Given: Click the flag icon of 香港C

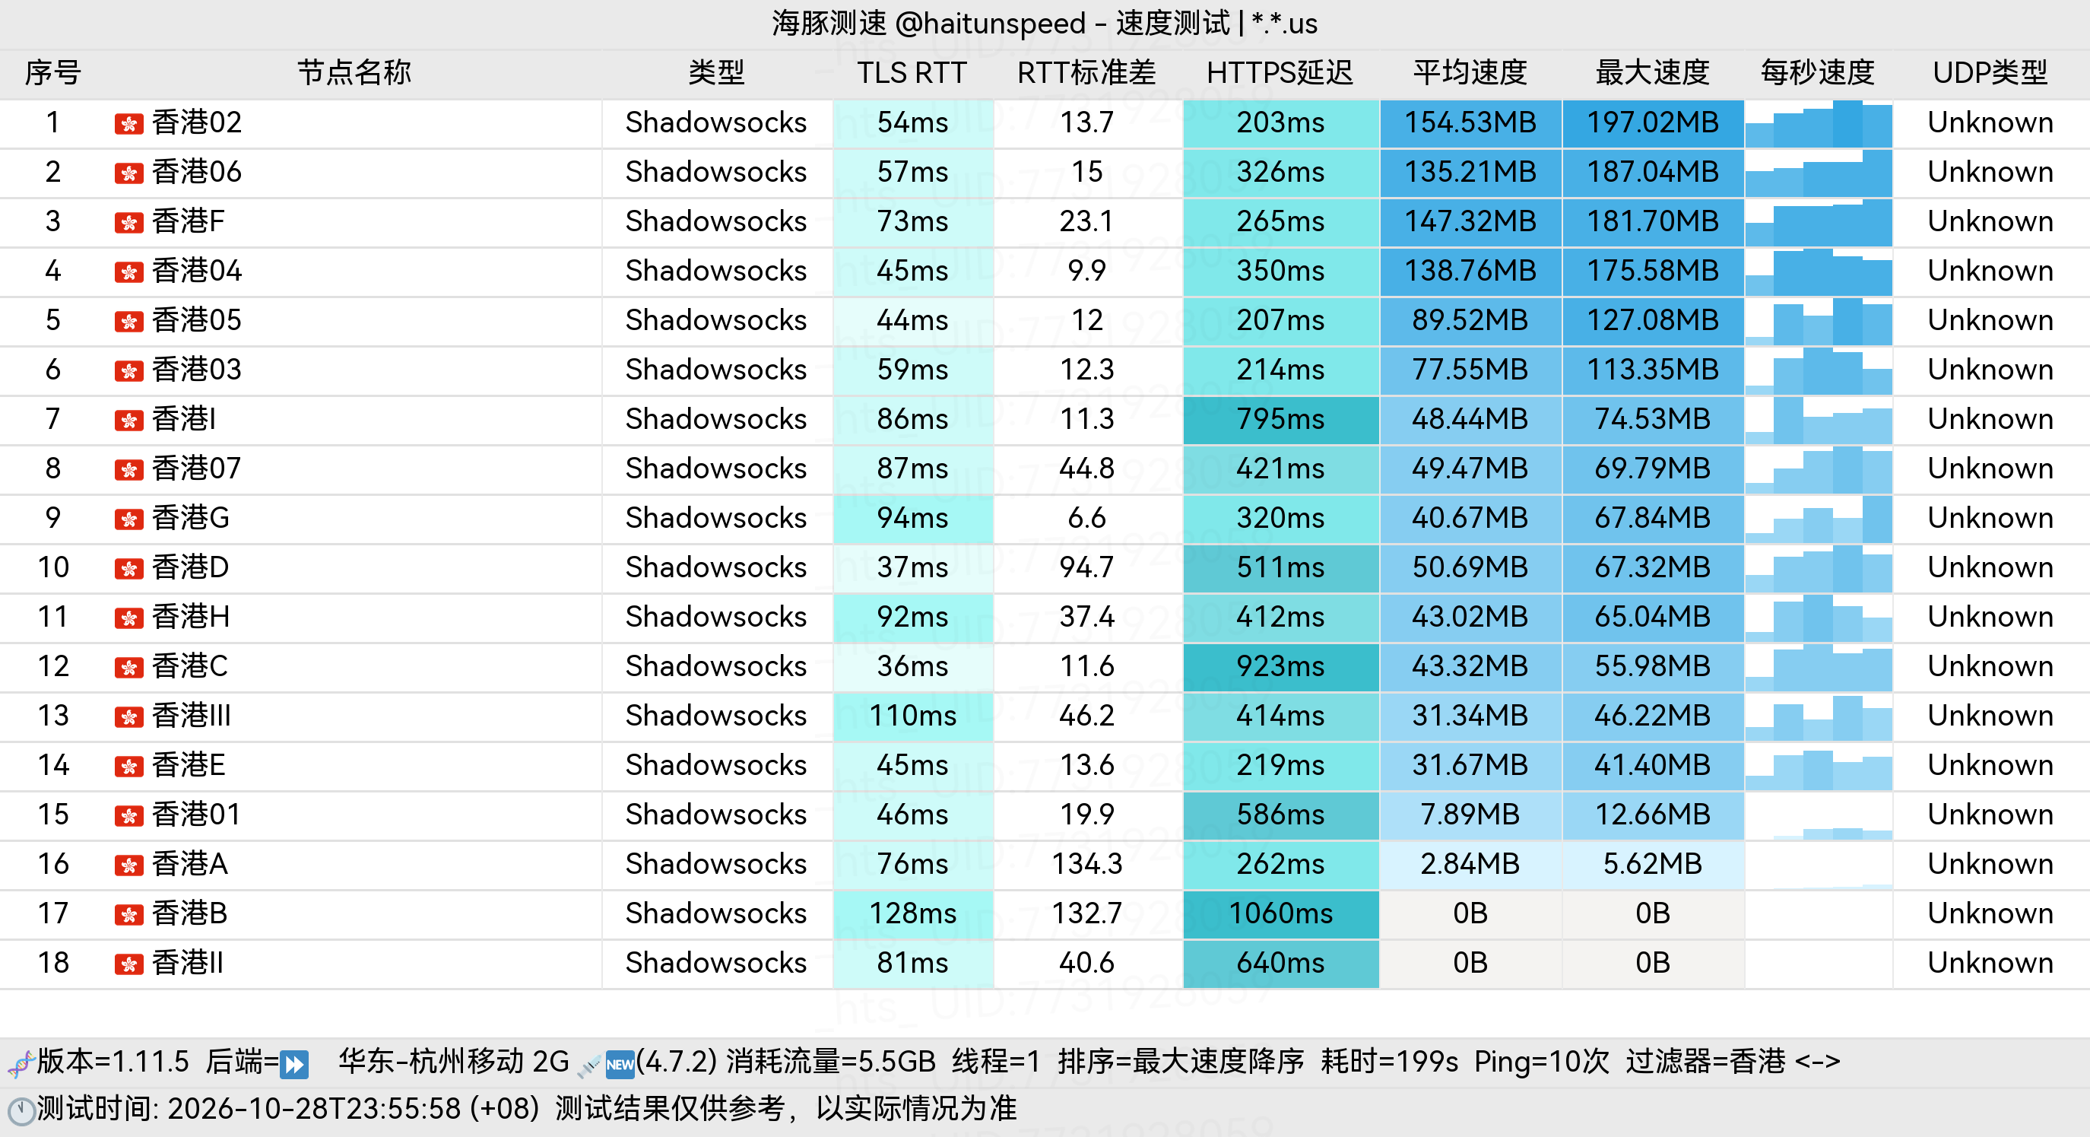Looking at the screenshot, I should coord(129,668).
